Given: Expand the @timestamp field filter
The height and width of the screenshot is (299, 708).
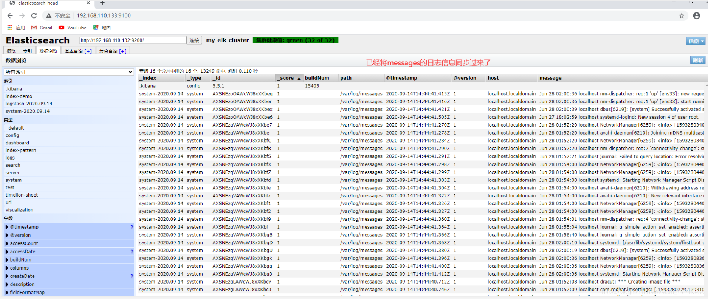Looking at the screenshot, I should tap(7, 227).
